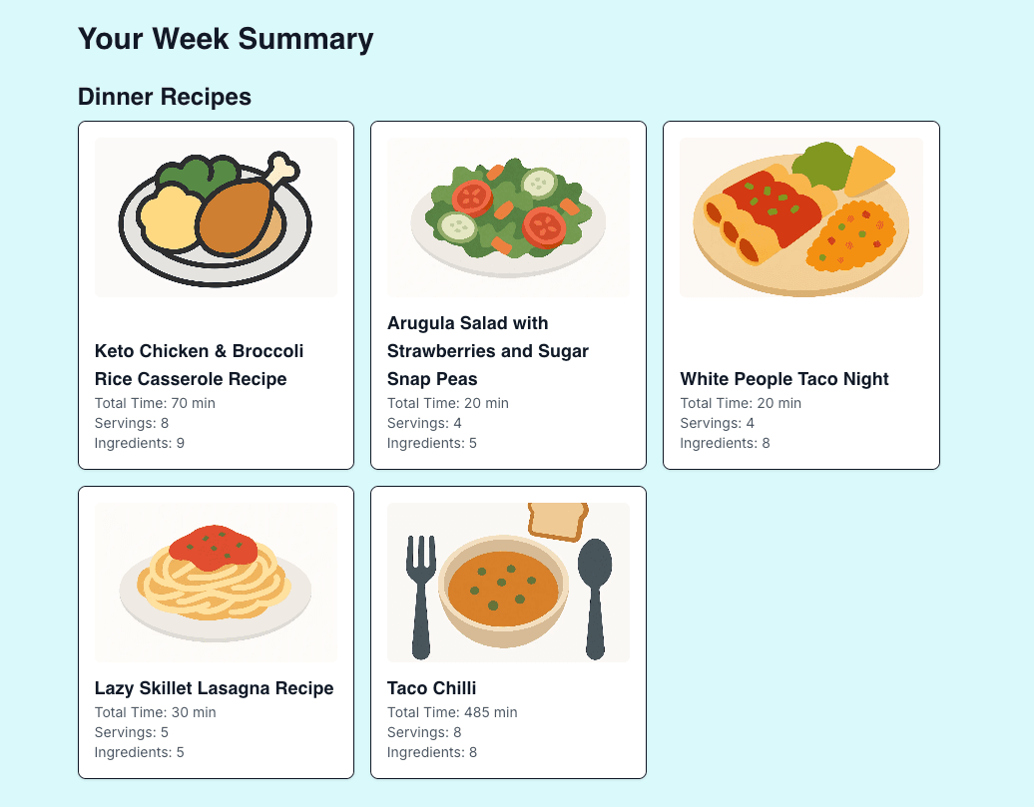1034x807 pixels.
Task: Click the spaghetti plate image
Action: 216,582
